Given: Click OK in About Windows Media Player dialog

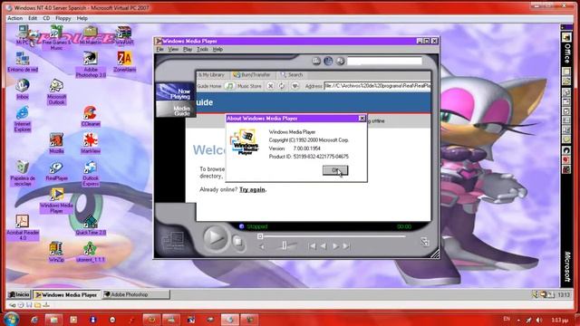Looking at the screenshot, I should tap(334, 170).
